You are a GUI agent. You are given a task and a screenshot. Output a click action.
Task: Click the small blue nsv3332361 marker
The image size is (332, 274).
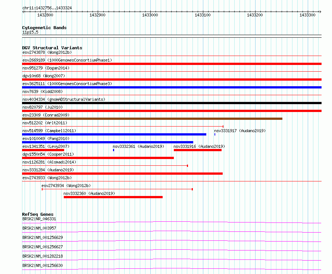click(x=113, y=150)
